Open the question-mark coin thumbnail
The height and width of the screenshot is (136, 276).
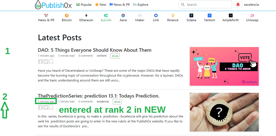coord(224,112)
